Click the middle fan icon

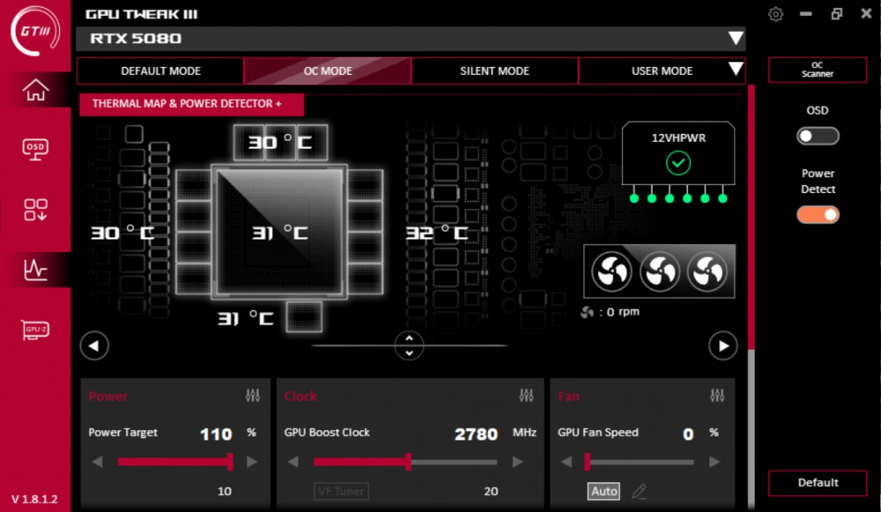tap(660, 272)
